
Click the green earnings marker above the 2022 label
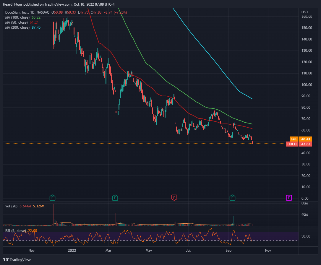tap(53, 198)
